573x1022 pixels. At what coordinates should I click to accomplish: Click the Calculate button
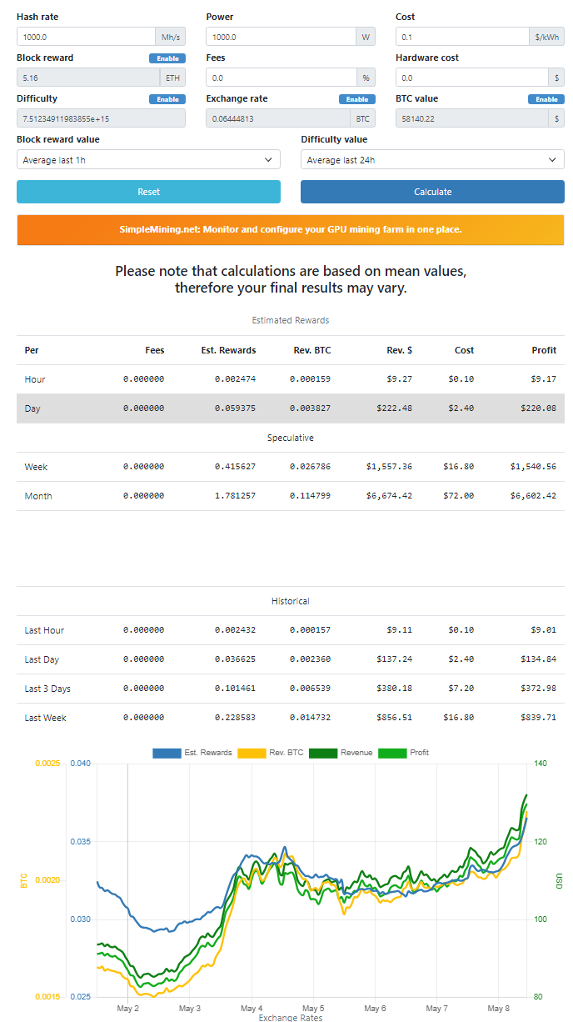point(432,192)
